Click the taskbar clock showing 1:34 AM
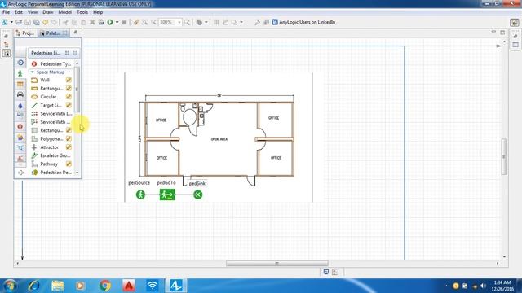 coord(502,286)
